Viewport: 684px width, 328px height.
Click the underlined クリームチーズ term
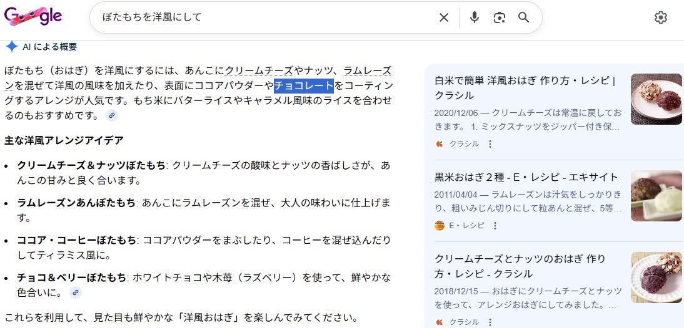coord(259,70)
